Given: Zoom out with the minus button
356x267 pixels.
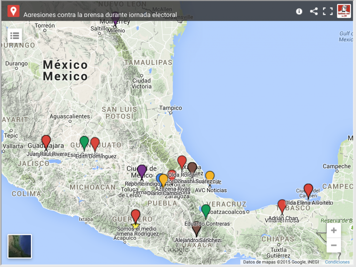Looking at the screenshot, I should tap(334, 245).
